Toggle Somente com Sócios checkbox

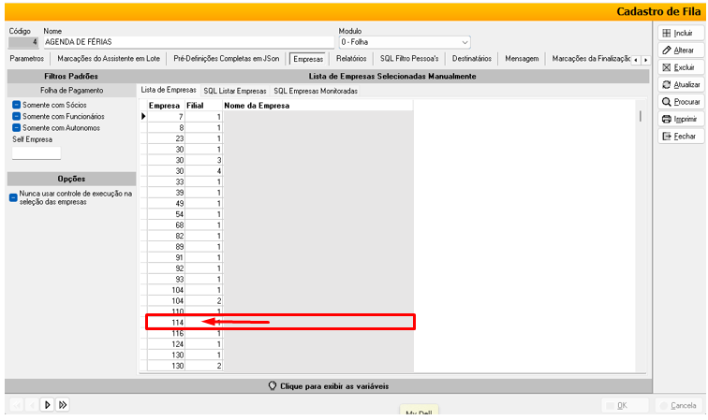[17, 105]
